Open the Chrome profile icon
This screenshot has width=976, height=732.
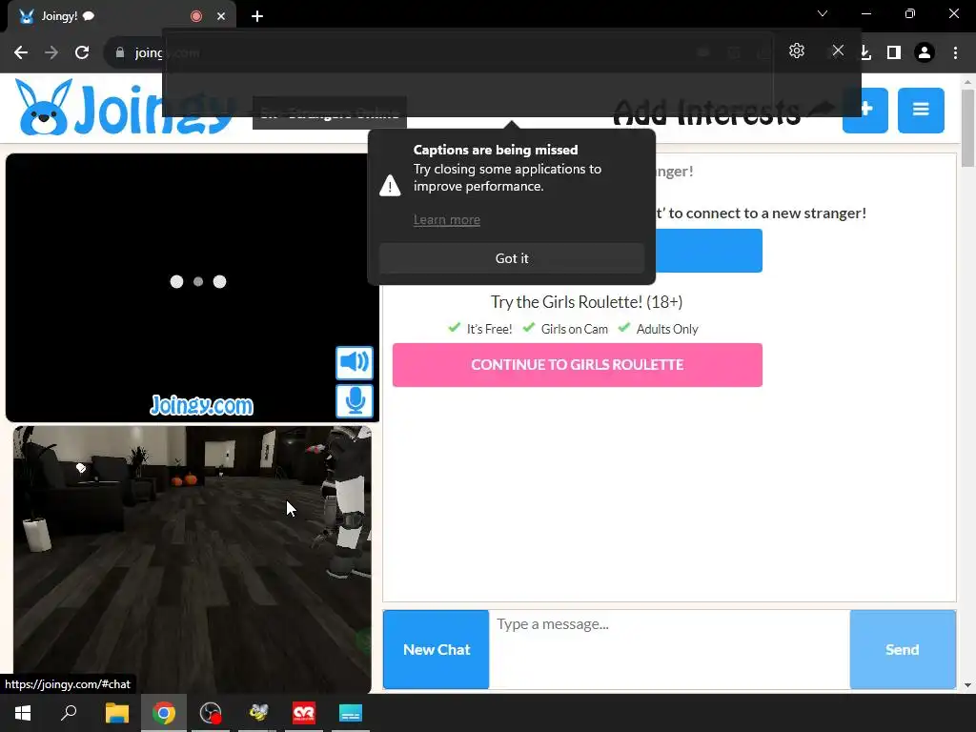925,53
